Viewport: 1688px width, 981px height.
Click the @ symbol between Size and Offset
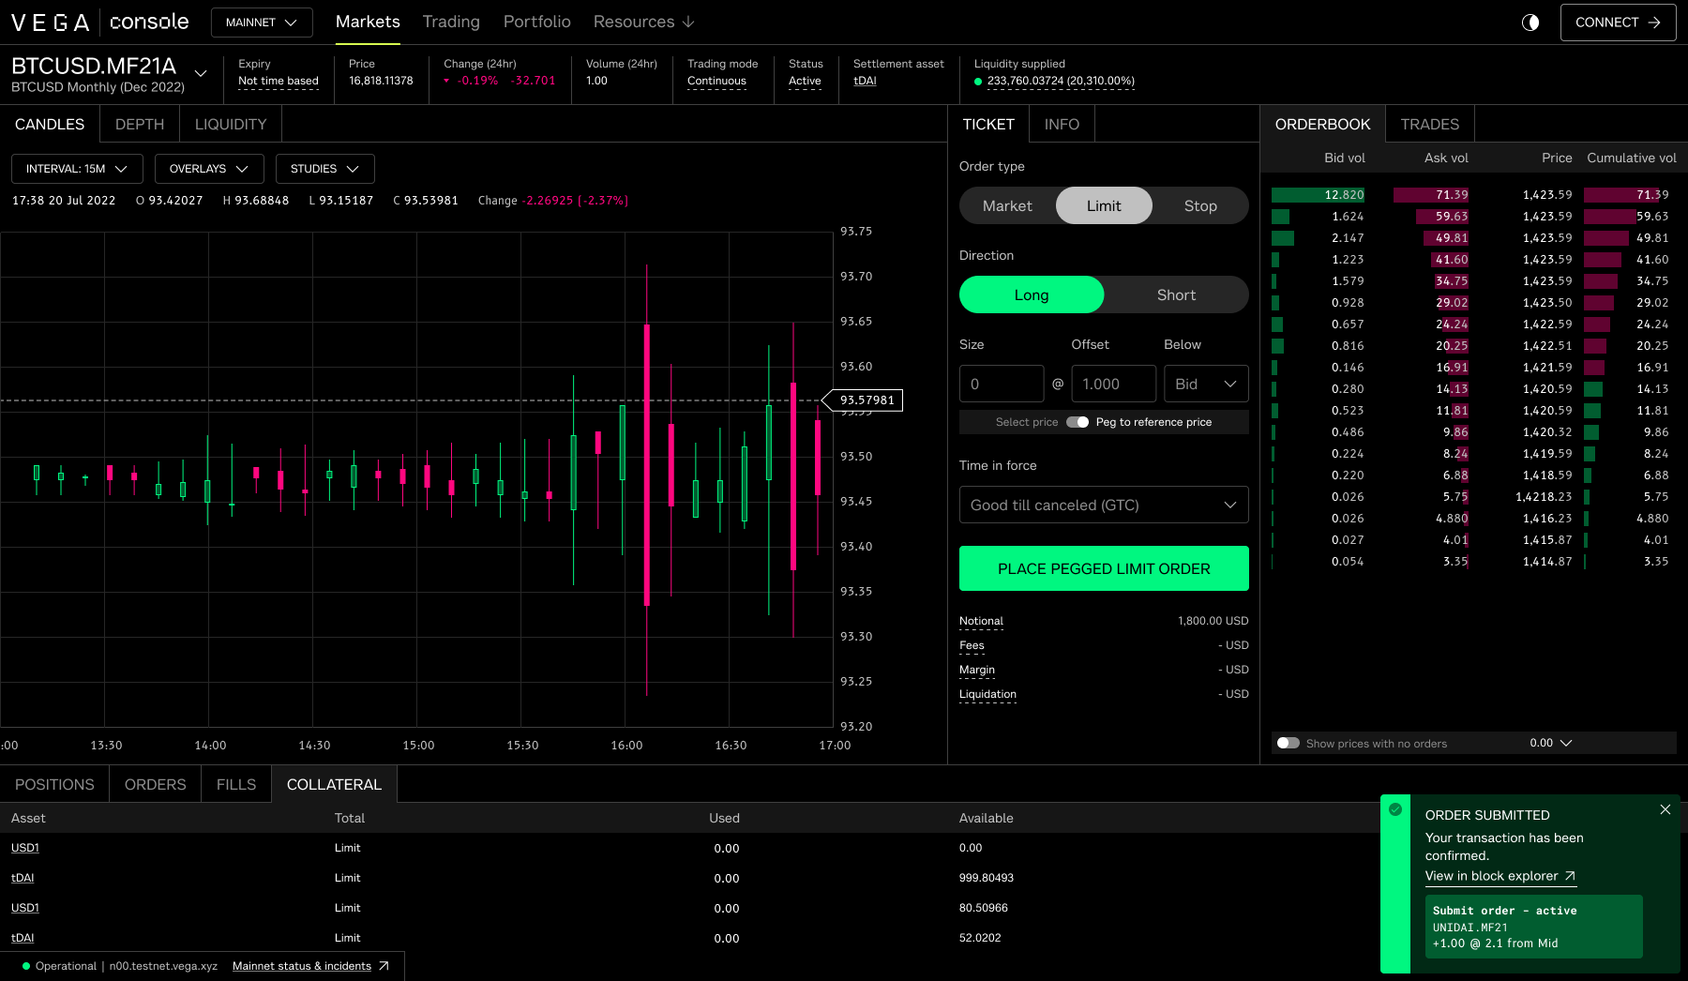(1058, 384)
